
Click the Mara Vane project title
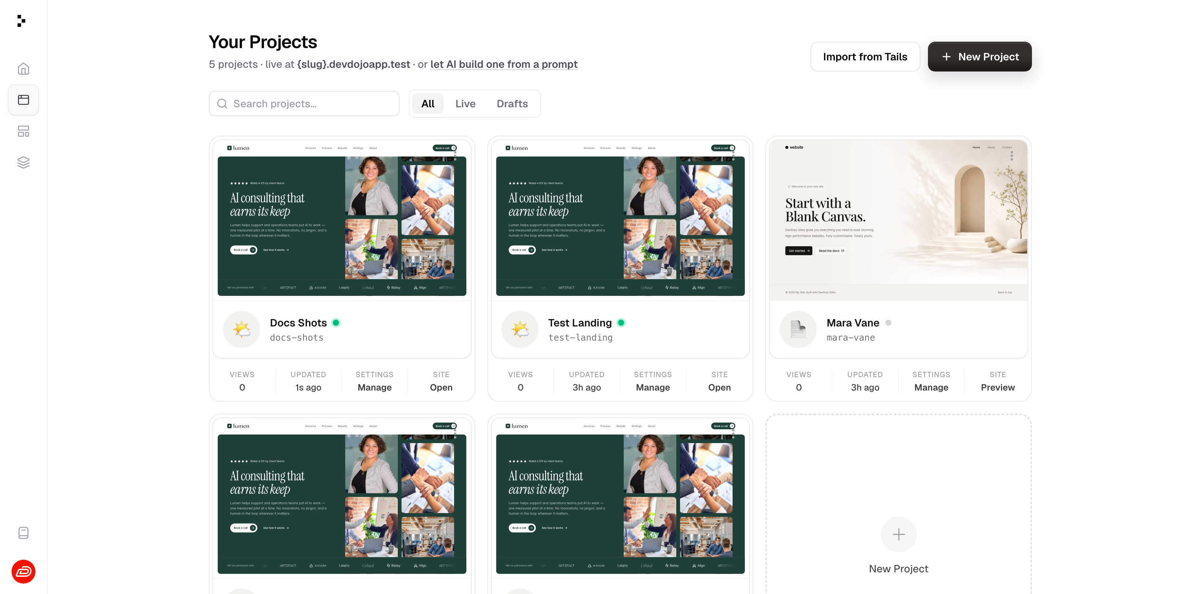point(853,323)
